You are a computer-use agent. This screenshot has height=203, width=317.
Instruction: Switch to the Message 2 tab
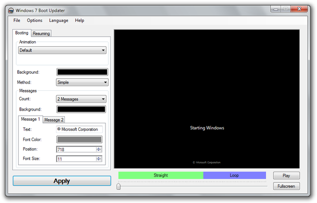coord(53,120)
